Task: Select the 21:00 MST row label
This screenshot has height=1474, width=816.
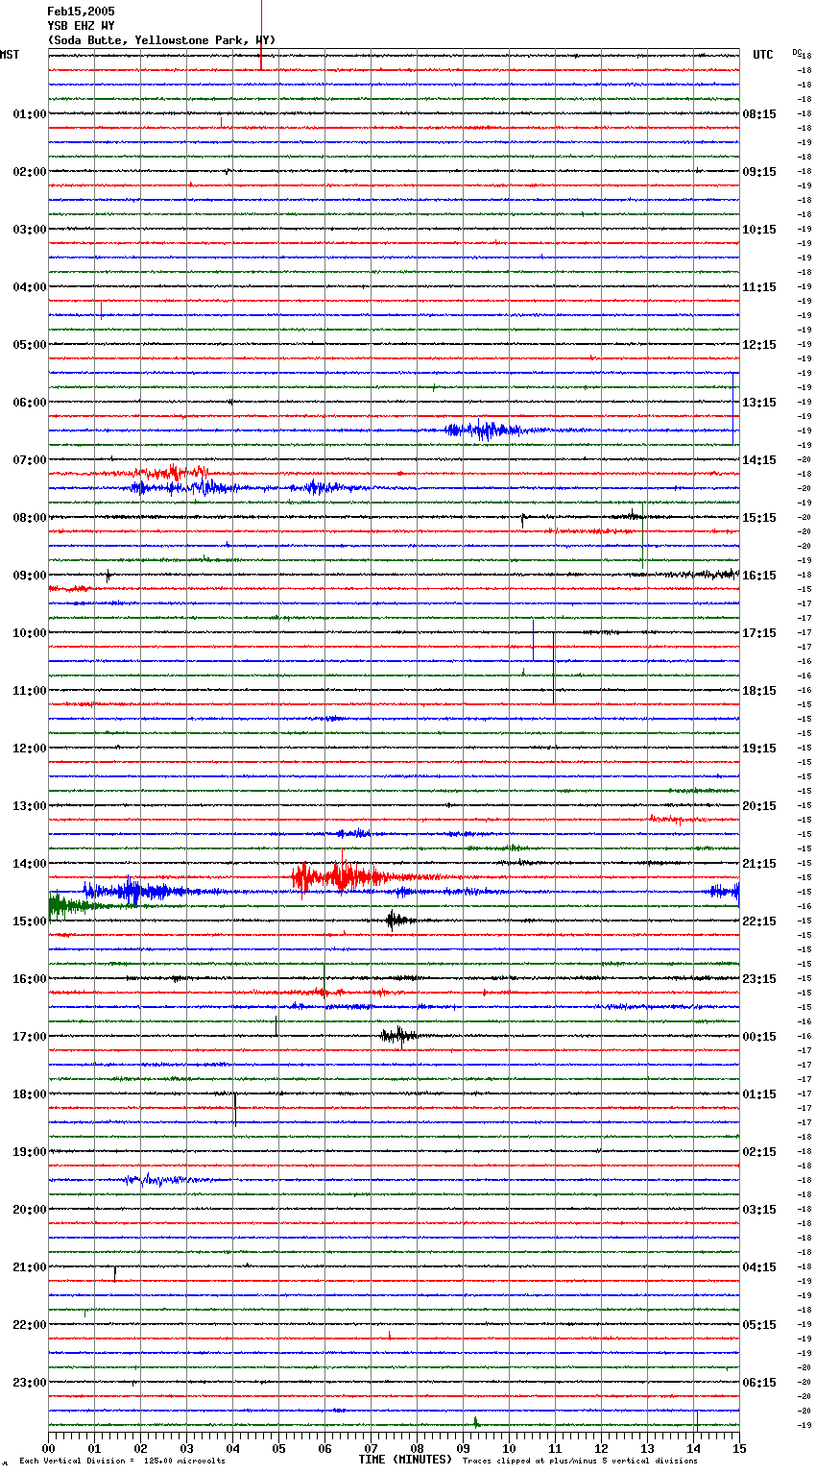Action: pyautogui.click(x=30, y=1267)
